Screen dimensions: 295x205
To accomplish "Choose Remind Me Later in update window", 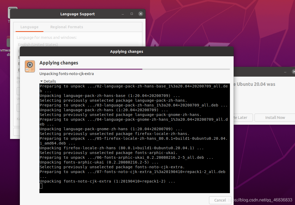I will [x=243, y=118].
